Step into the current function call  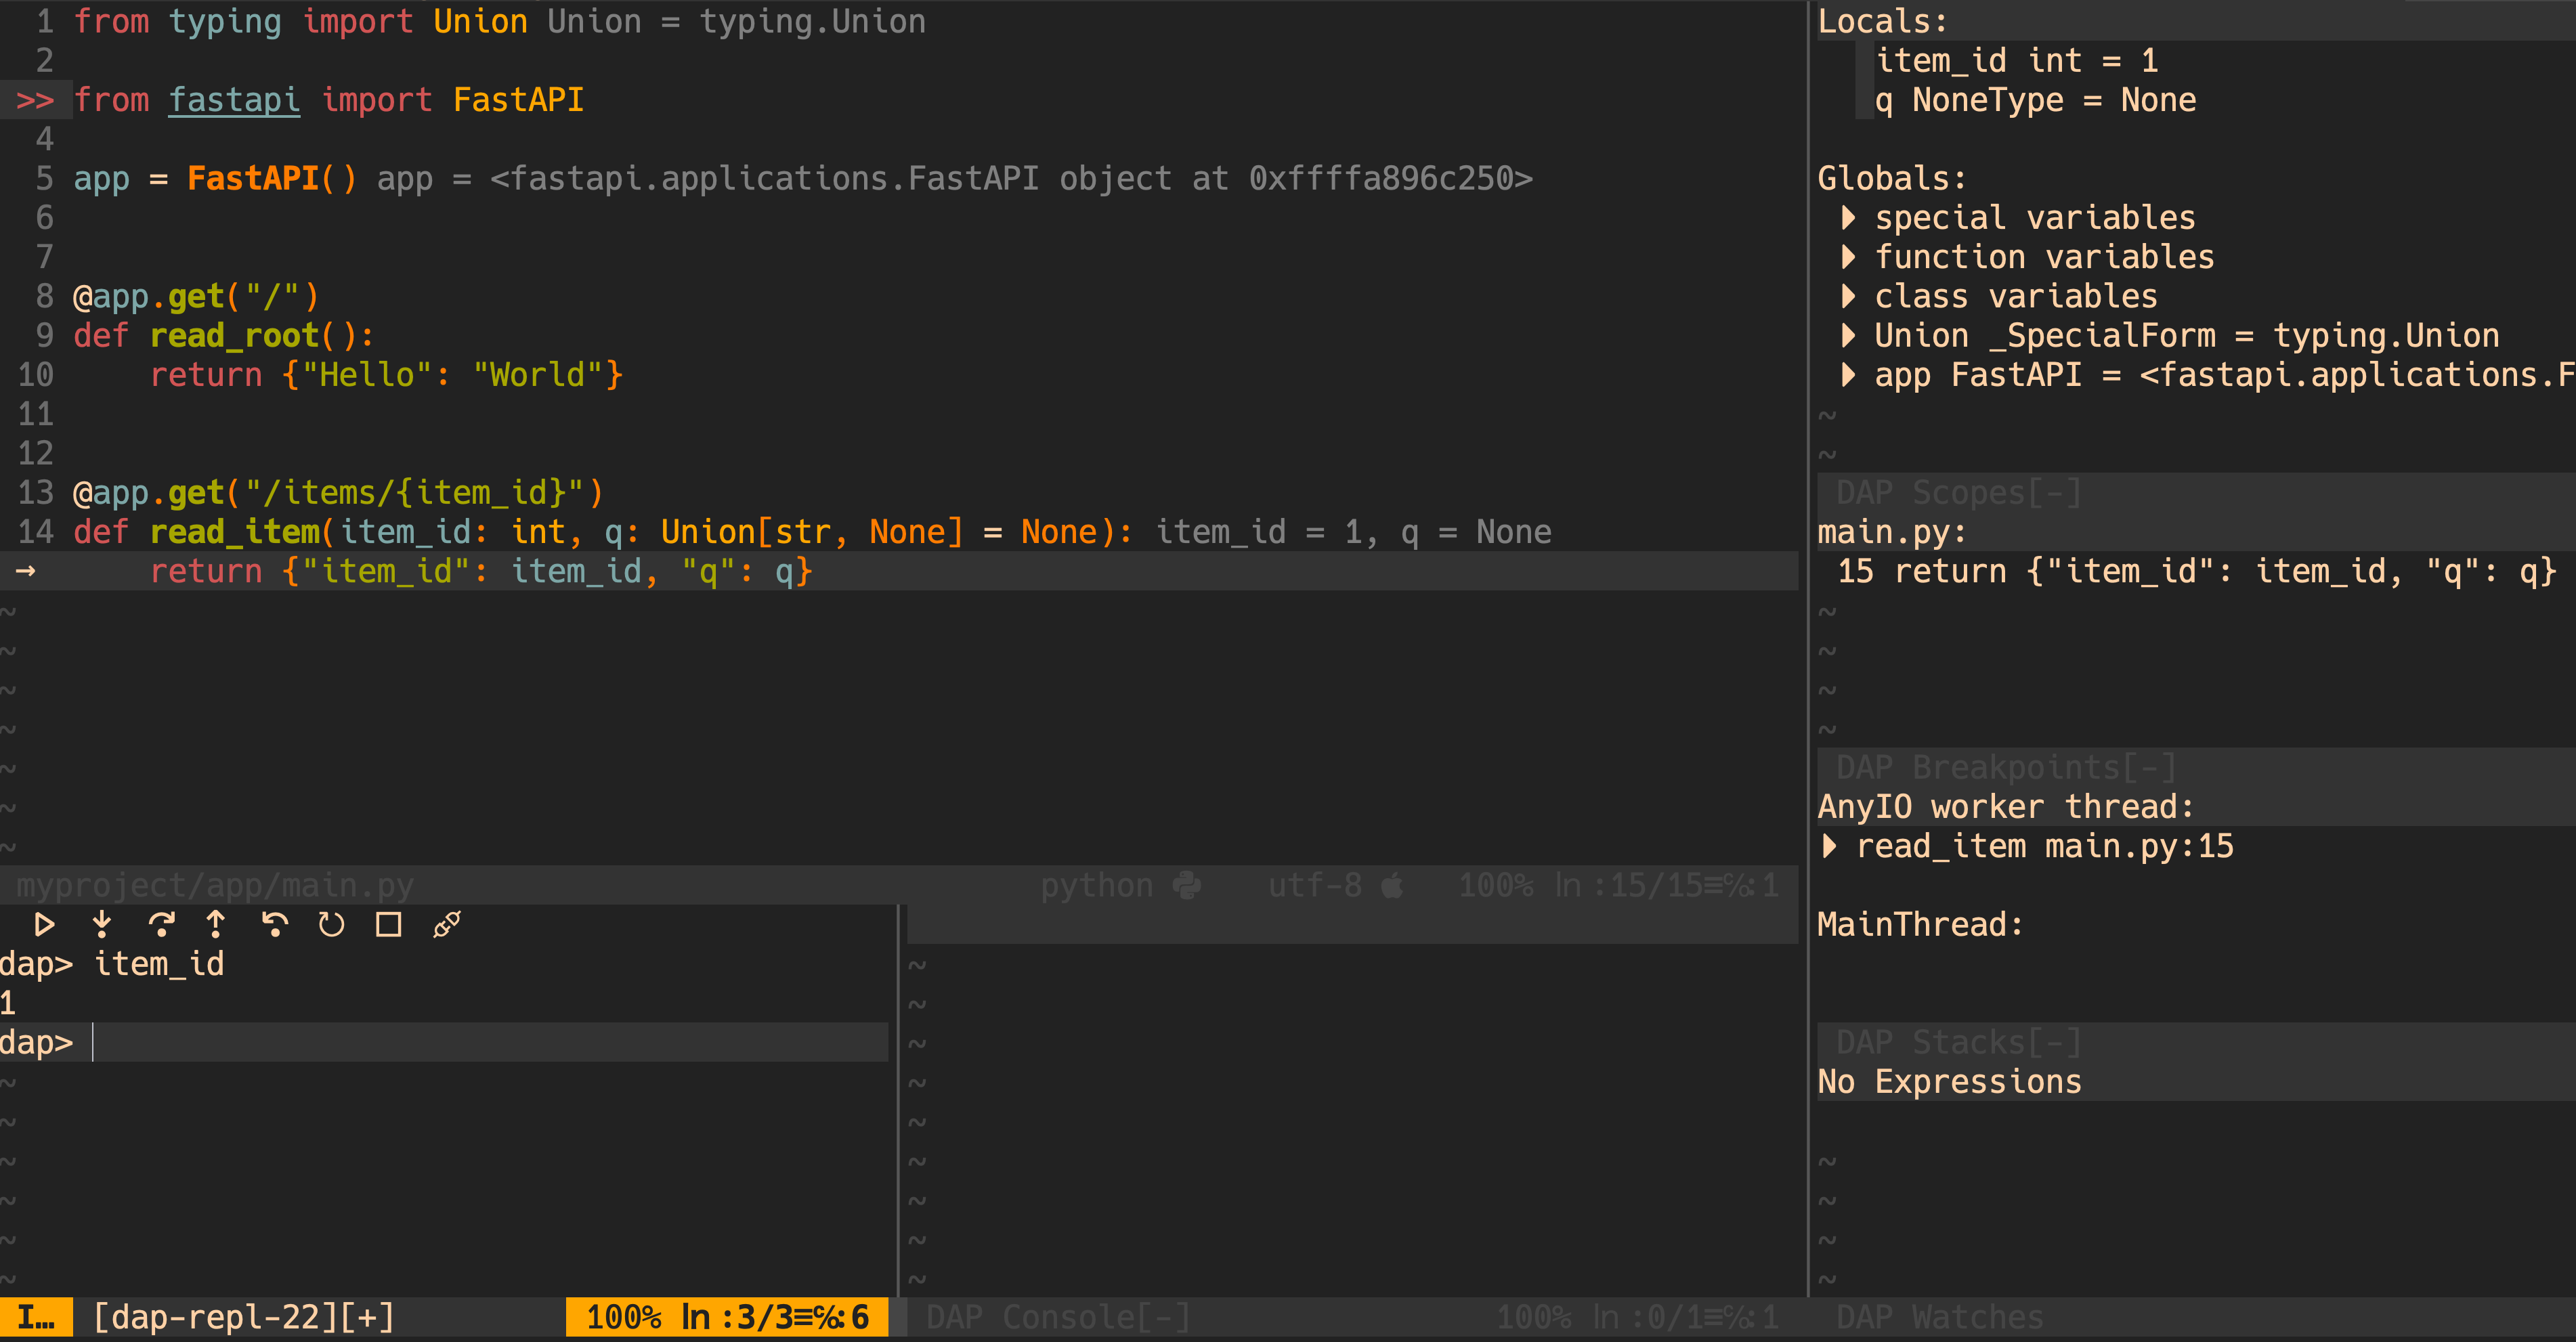tap(102, 925)
